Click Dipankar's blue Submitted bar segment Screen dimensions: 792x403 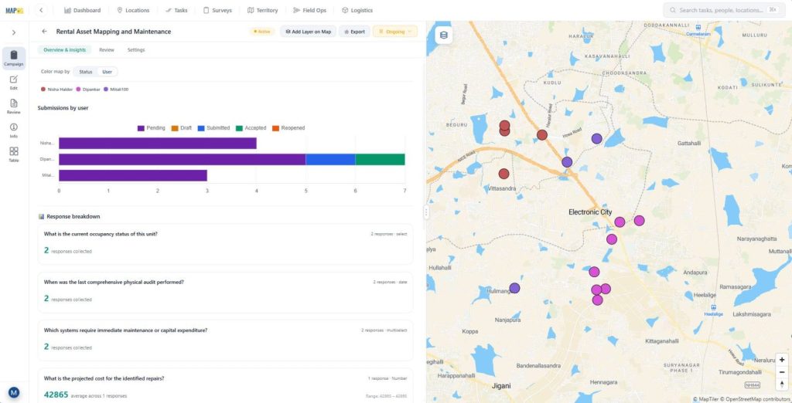click(330, 159)
